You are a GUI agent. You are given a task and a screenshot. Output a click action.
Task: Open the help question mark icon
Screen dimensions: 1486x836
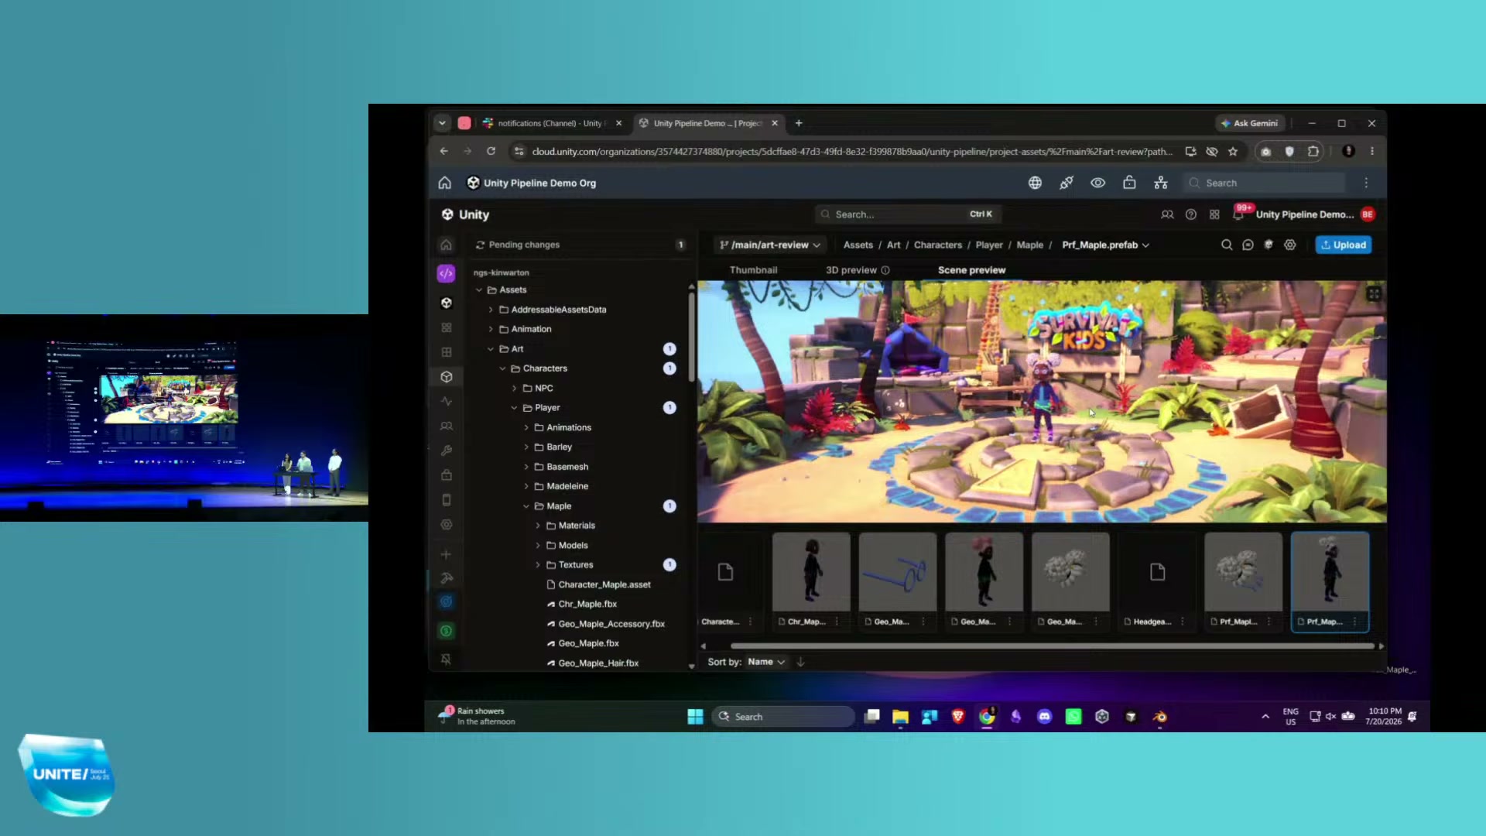[x=1191, y=214]
